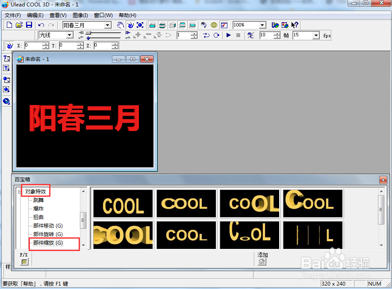
Task: Open the 文件(F) menu
Action: coord(13,15)
